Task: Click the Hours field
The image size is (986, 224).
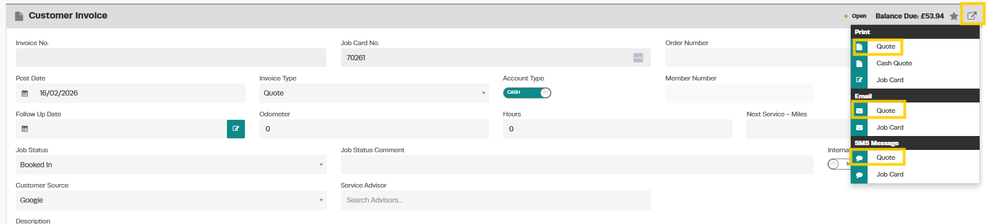Action: [x=617, y=129]
